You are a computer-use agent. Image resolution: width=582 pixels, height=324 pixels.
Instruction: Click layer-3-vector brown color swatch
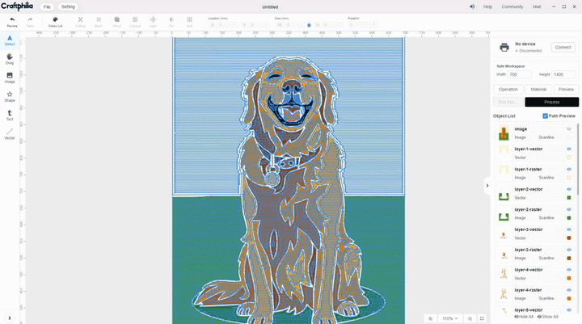pos(568,238)
